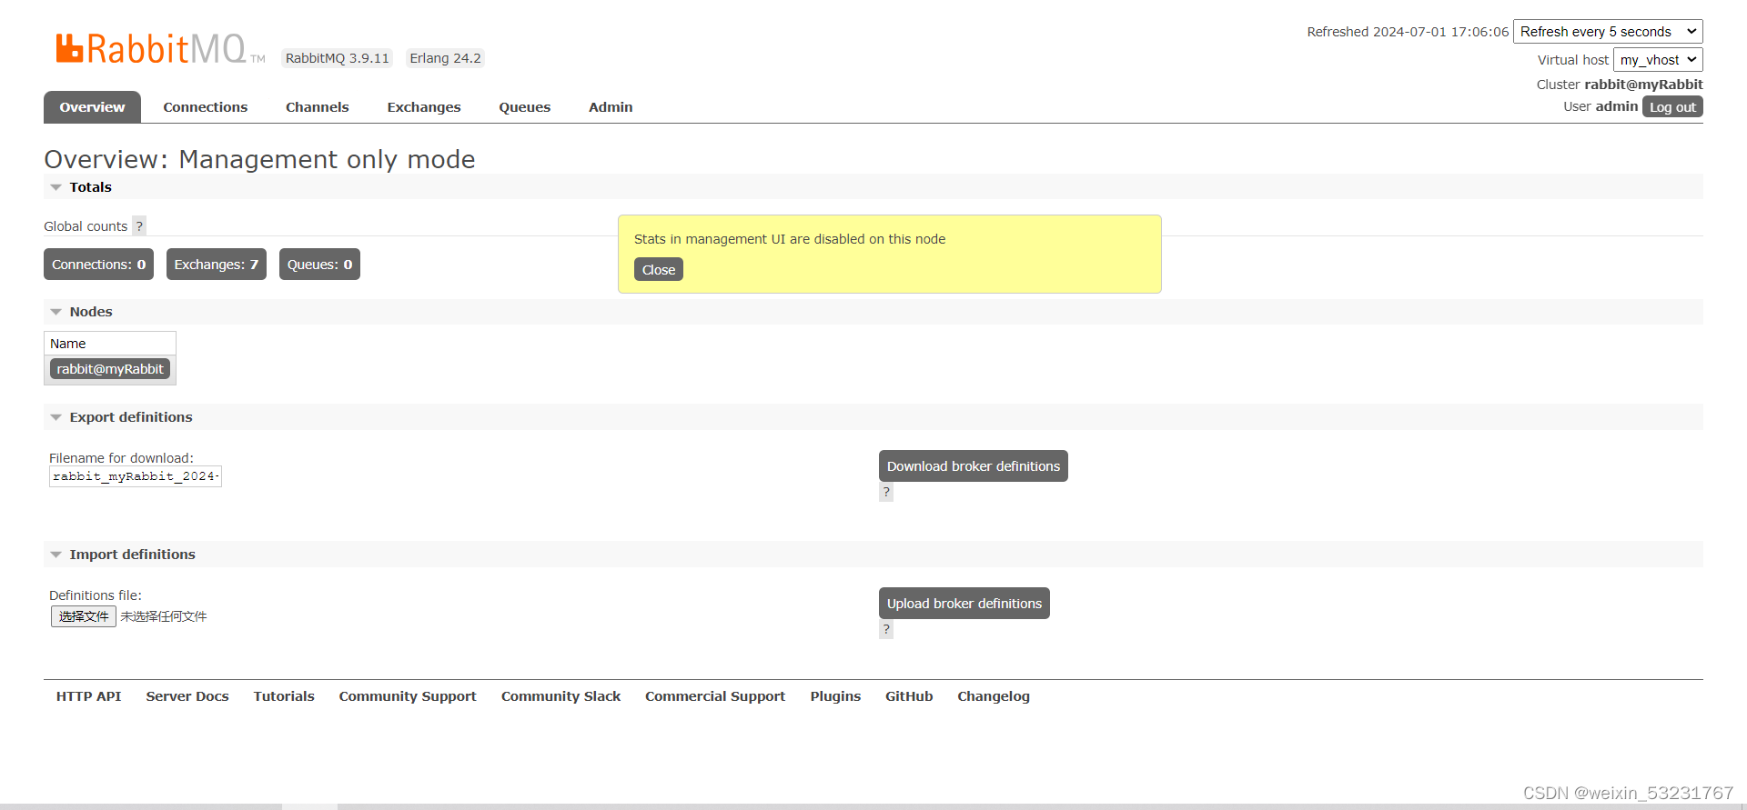Viewport: 1747px width, 810px height.
Task: Click the Erlang 24.2 version label
Action: pos(445,58)
